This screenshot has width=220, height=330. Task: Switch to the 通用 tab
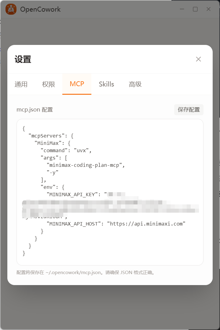tap(21, 84)
